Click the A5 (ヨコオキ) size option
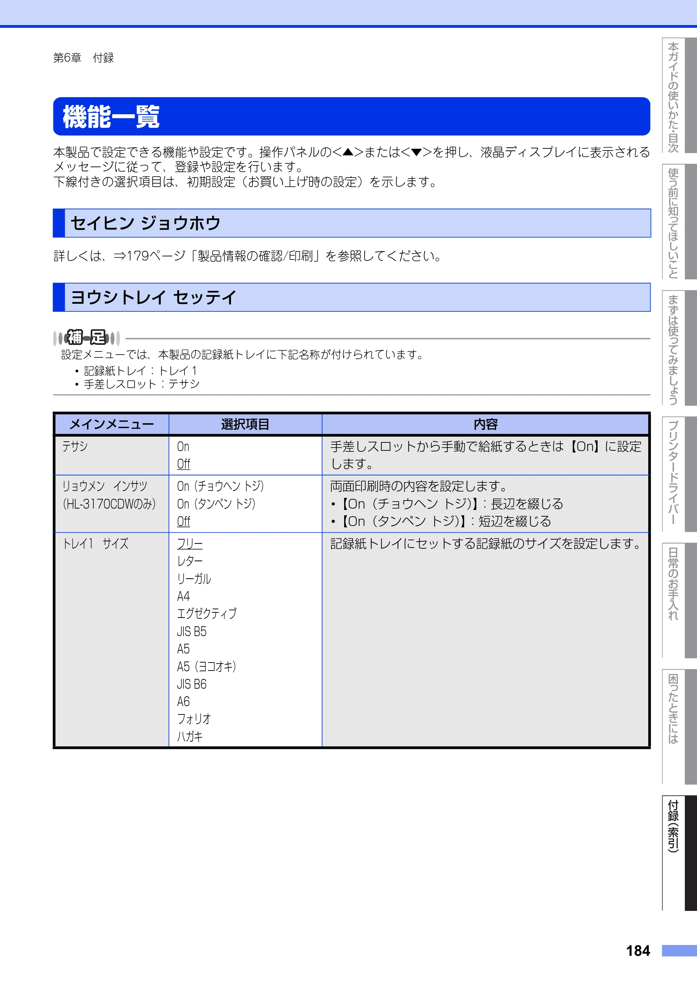 tap(207, 666)
